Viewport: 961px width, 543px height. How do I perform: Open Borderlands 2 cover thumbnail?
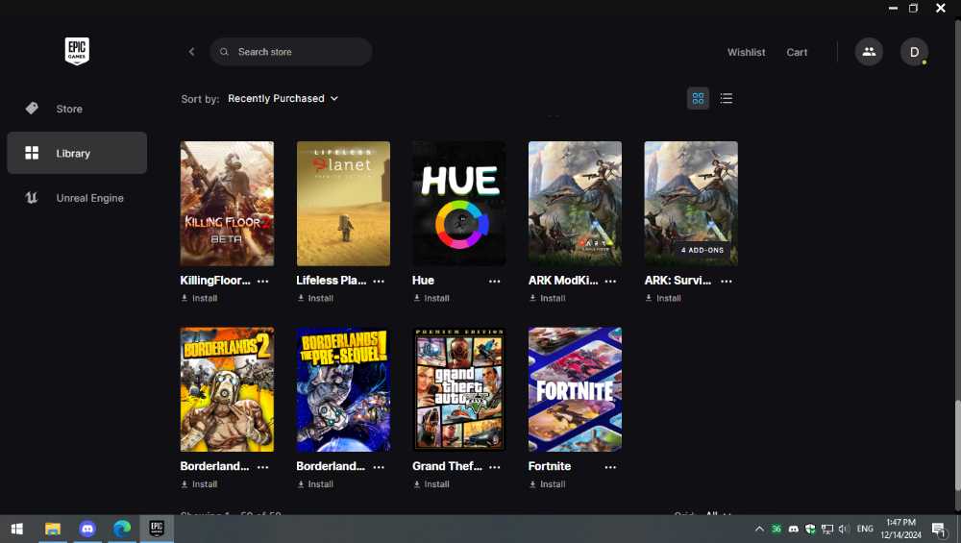227,389
